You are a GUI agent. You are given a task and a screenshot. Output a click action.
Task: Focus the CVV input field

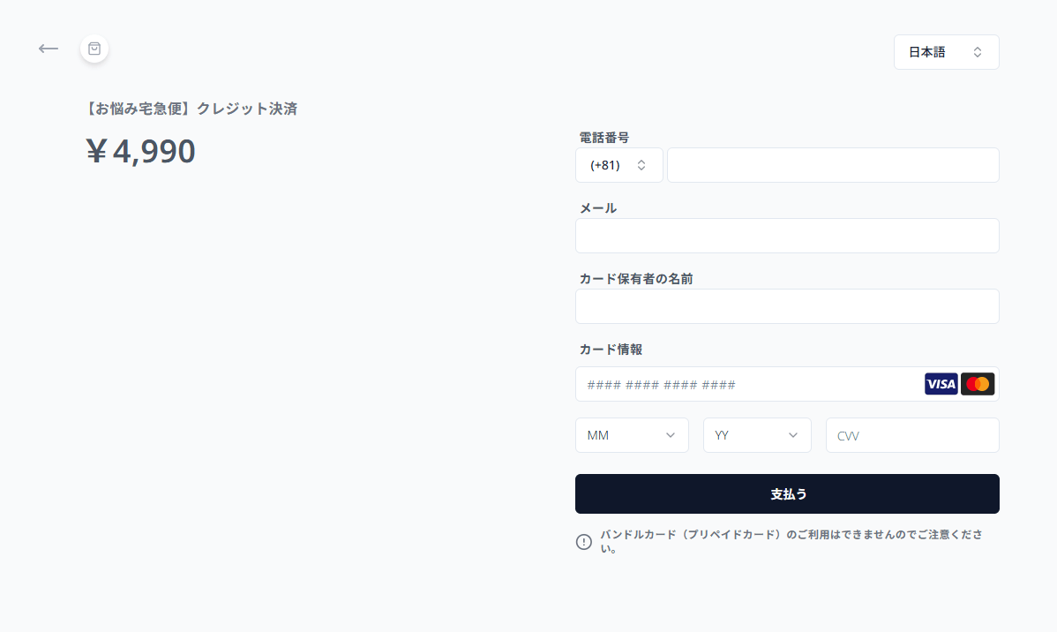tap(912, 435)
